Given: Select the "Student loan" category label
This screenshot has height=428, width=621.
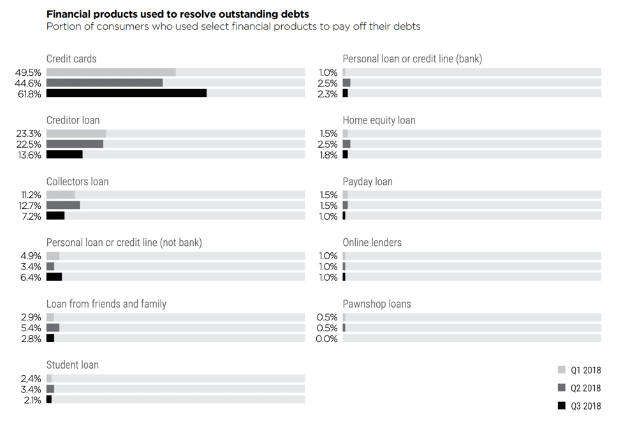Looking at the screenshot, I should 73,365.
